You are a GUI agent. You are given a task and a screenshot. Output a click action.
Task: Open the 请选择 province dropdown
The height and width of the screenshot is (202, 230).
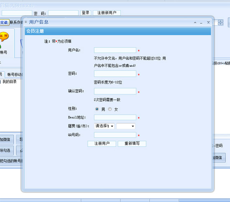tap(104, 126)
